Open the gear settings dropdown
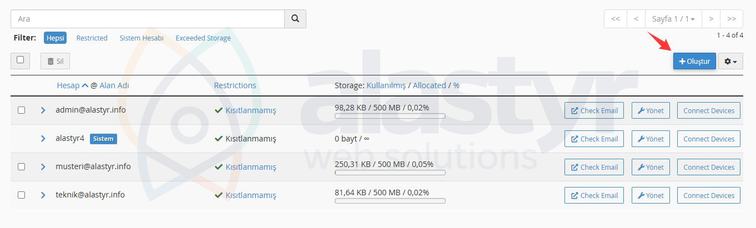This screenshot has height=228, width=756. click(730, 62)
